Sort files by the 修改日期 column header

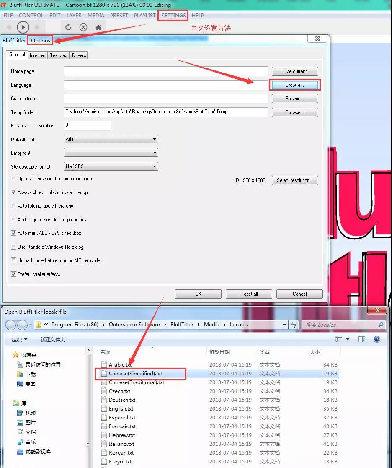pos(219,352)
